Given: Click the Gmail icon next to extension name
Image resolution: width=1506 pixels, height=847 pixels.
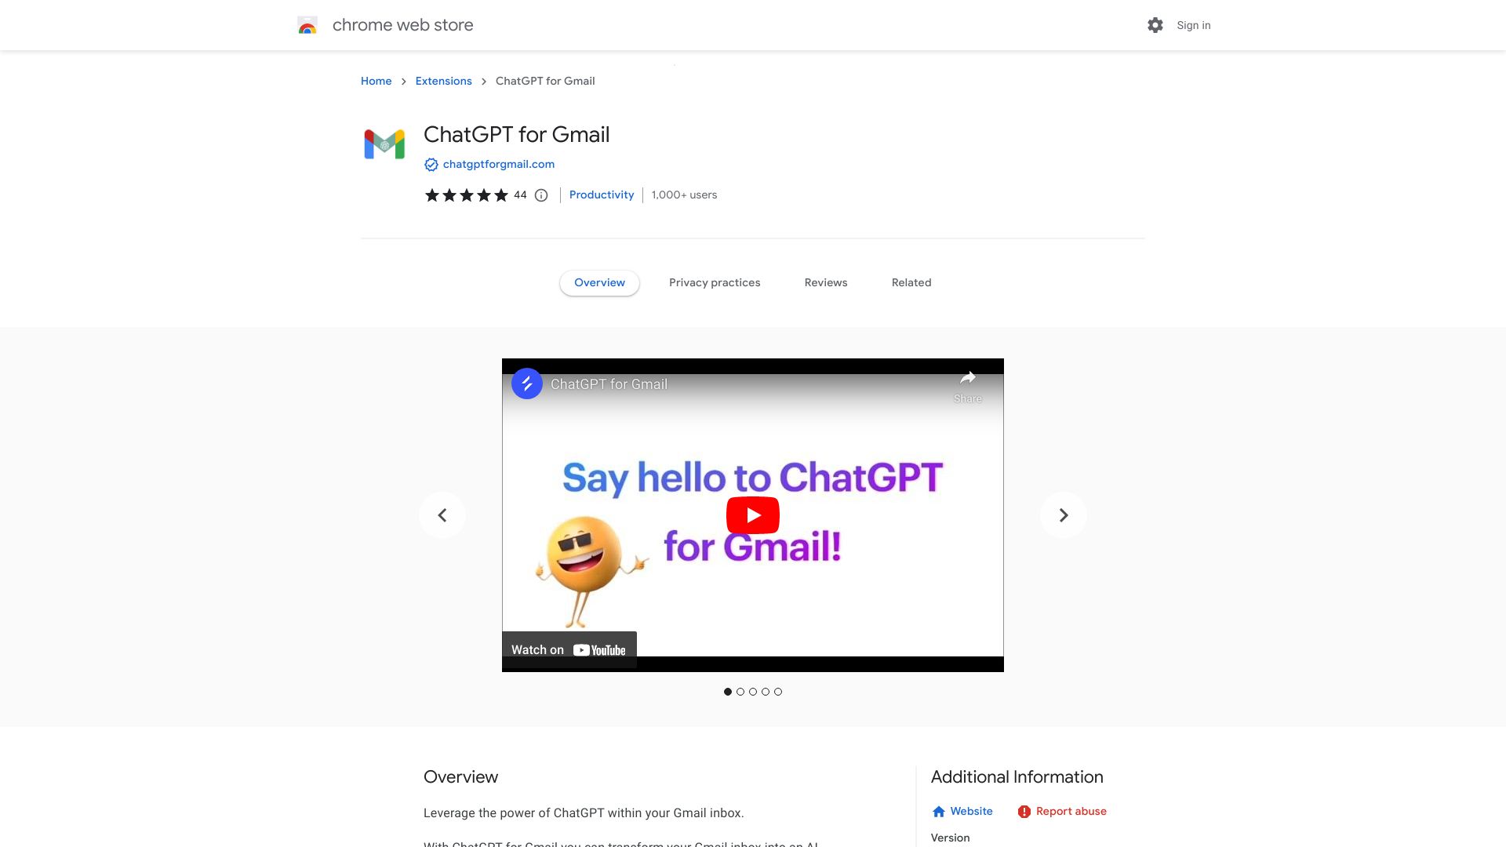Looking at the screenshot, I should [383, 143].
